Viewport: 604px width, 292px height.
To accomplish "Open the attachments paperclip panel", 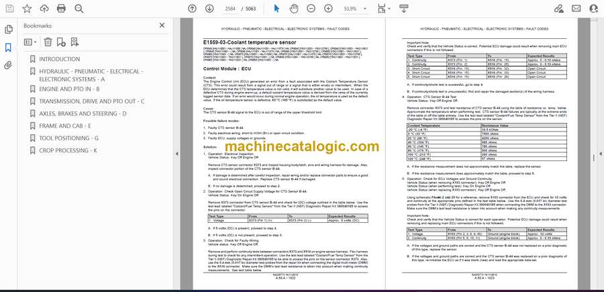I will (x=8, y=65).
